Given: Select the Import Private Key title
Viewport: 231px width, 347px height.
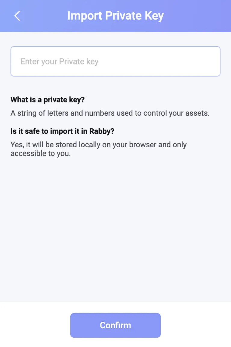Looking at the screenshot, I should tap(115, 16).
